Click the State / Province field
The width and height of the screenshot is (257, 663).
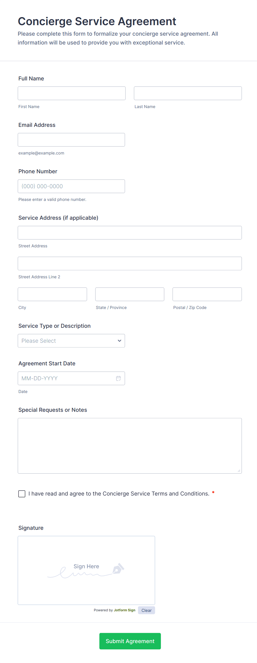(129, 294)
